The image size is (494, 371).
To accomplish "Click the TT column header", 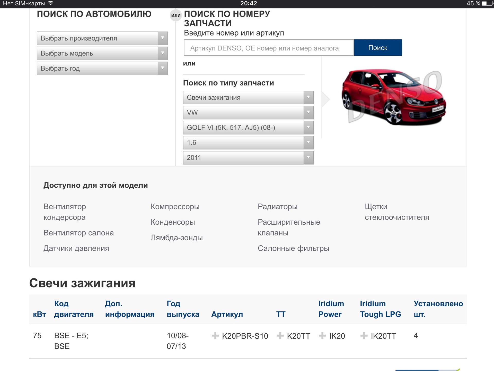I will pyautogui.click(x=281, y=314).
